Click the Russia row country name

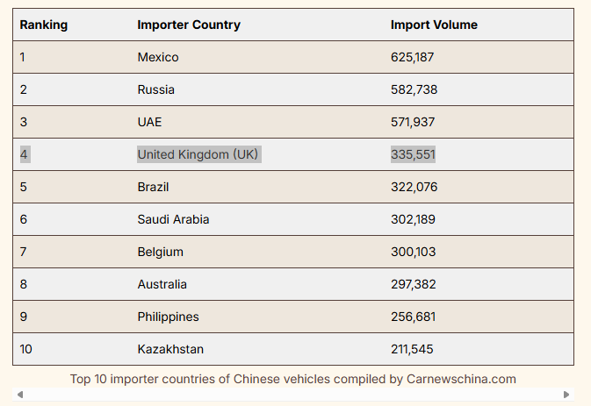click(156, 89)
